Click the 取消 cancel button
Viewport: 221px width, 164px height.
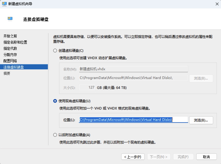pyautogui.click(x=206, y=157)
